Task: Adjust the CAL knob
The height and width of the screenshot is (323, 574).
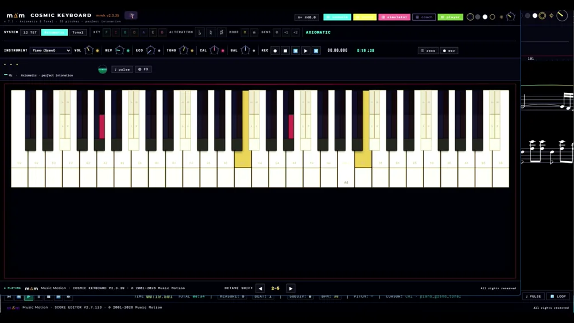Action: (x=214, y=50)
